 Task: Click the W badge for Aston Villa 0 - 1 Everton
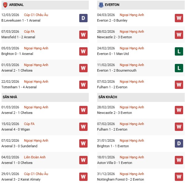click(x=179, y=160)
